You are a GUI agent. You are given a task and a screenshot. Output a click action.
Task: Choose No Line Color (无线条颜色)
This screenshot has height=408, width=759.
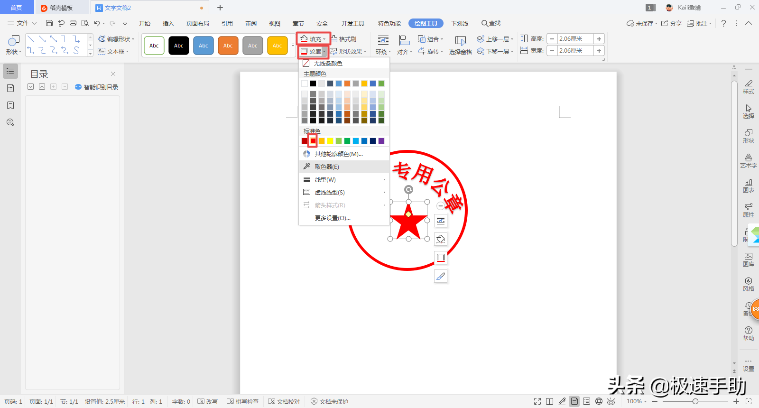click(344, 63)
